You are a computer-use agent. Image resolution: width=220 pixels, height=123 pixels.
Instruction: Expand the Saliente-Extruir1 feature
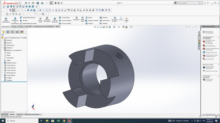tap(2, 63)
